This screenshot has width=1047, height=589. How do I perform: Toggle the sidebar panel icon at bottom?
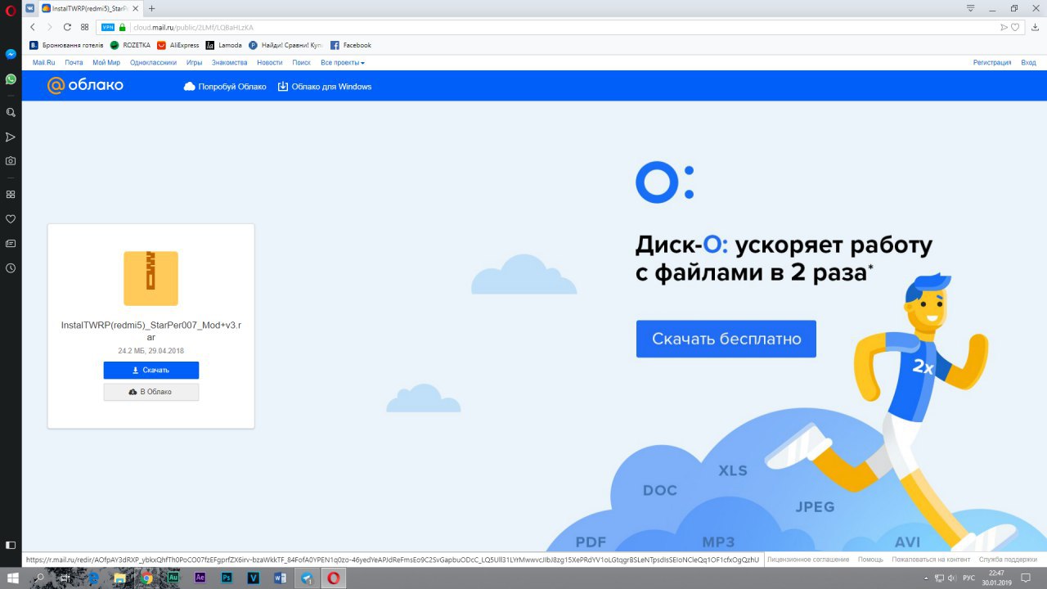point(11,545)
